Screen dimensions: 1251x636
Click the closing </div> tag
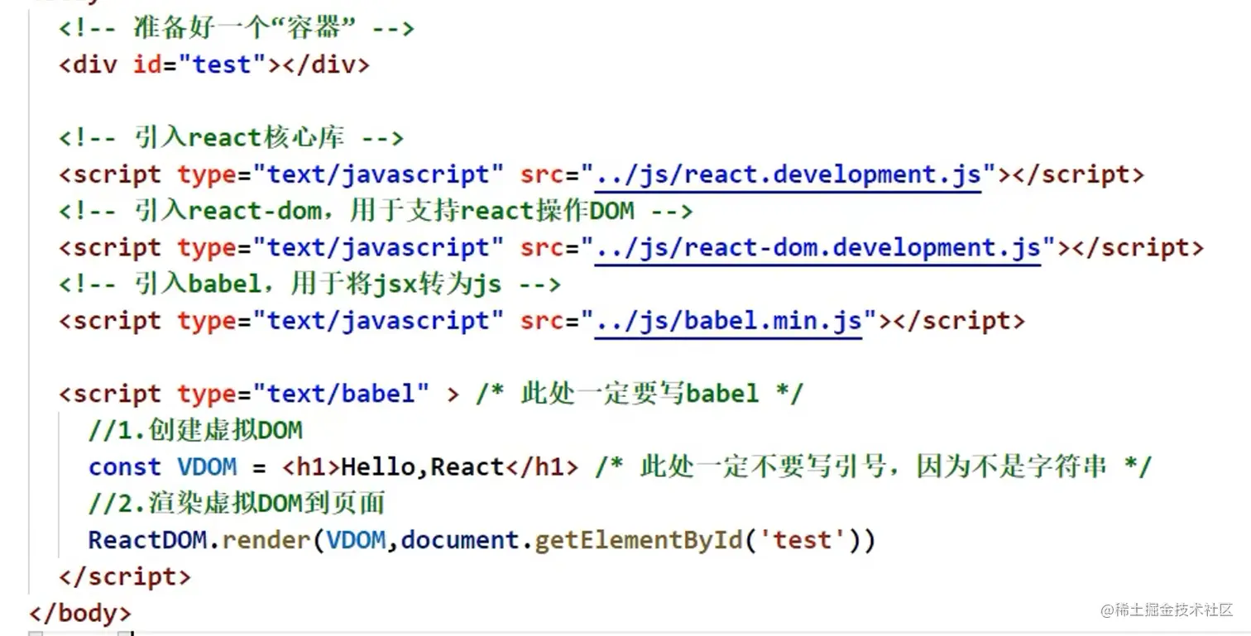tap(325, 65)
